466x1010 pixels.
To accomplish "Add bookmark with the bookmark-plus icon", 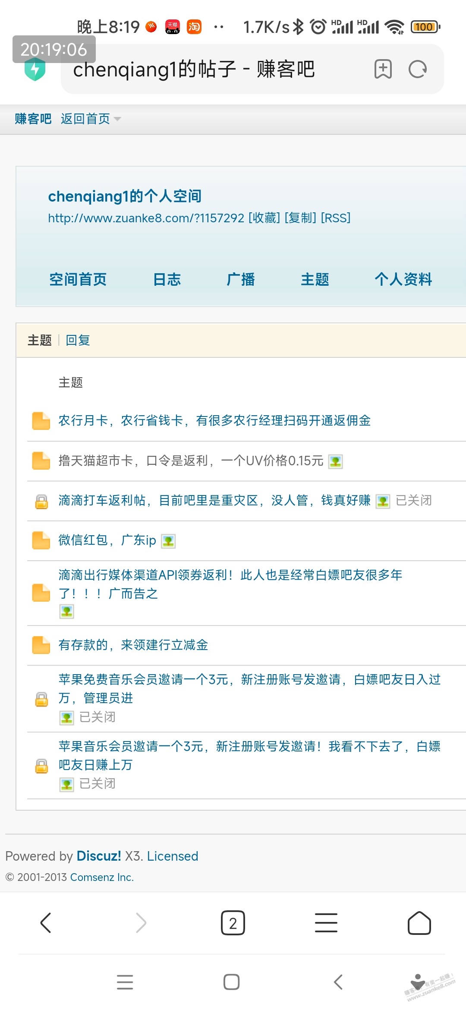I will (x=383, y=69).
